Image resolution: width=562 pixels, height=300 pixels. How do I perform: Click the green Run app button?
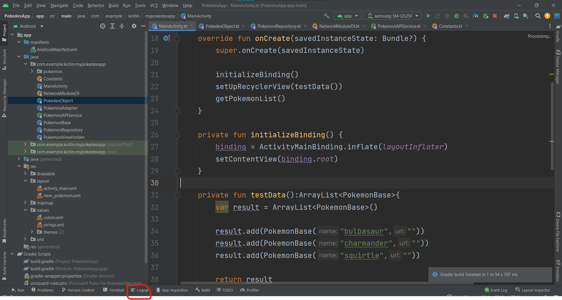click(x=428, y=16)
